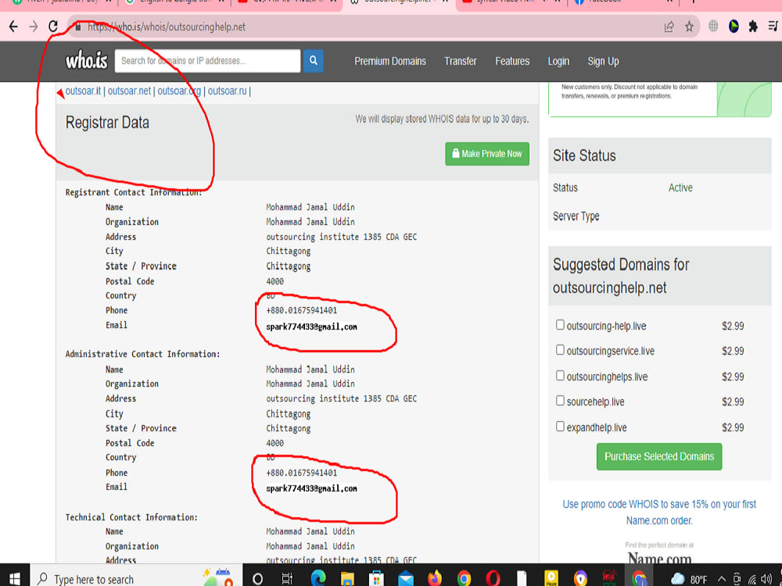Open Microsoft Store from taskbar
This screenshot has width=782, height=586.
[377, 579]
